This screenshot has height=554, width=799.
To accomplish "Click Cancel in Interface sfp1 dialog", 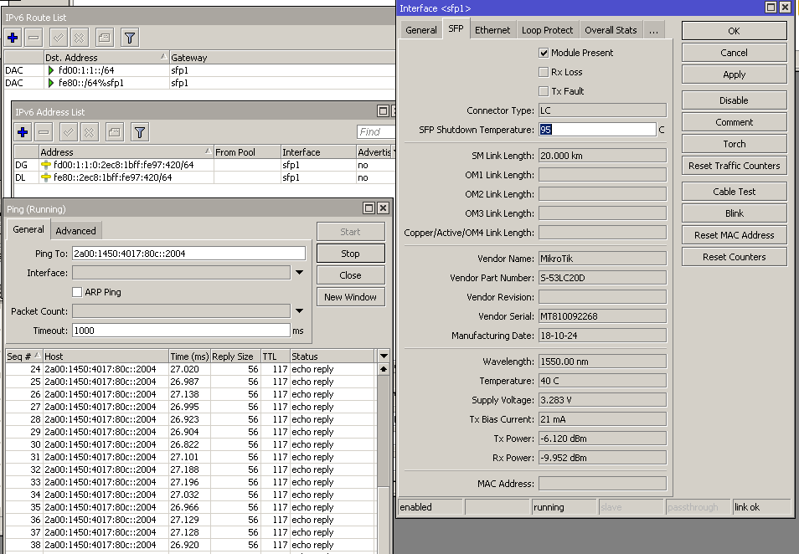I will [x=735, y=53].
